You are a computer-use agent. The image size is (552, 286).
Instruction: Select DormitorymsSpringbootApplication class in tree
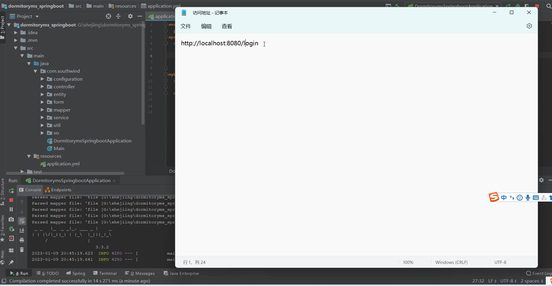click(x=93, y=141)
